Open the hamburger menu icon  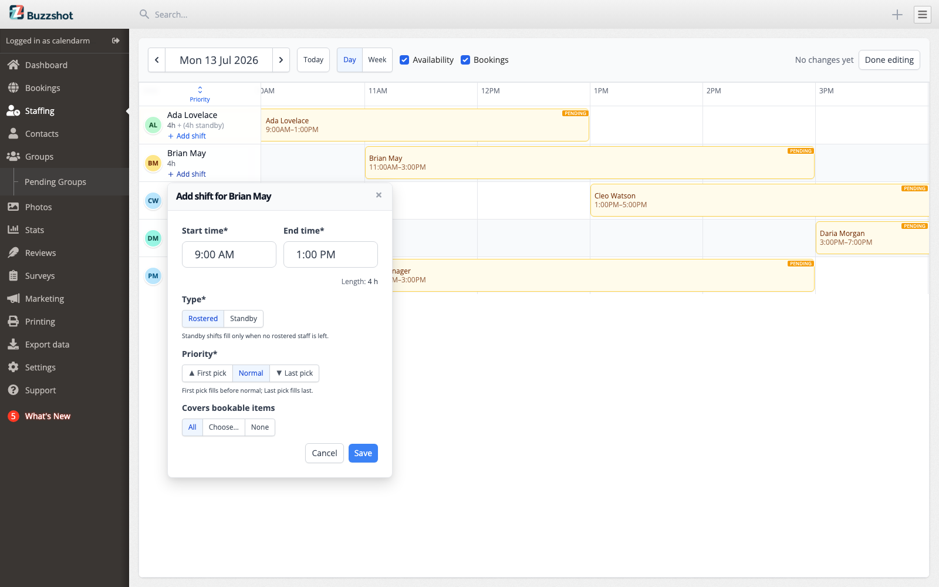click(x=923, y=15)
